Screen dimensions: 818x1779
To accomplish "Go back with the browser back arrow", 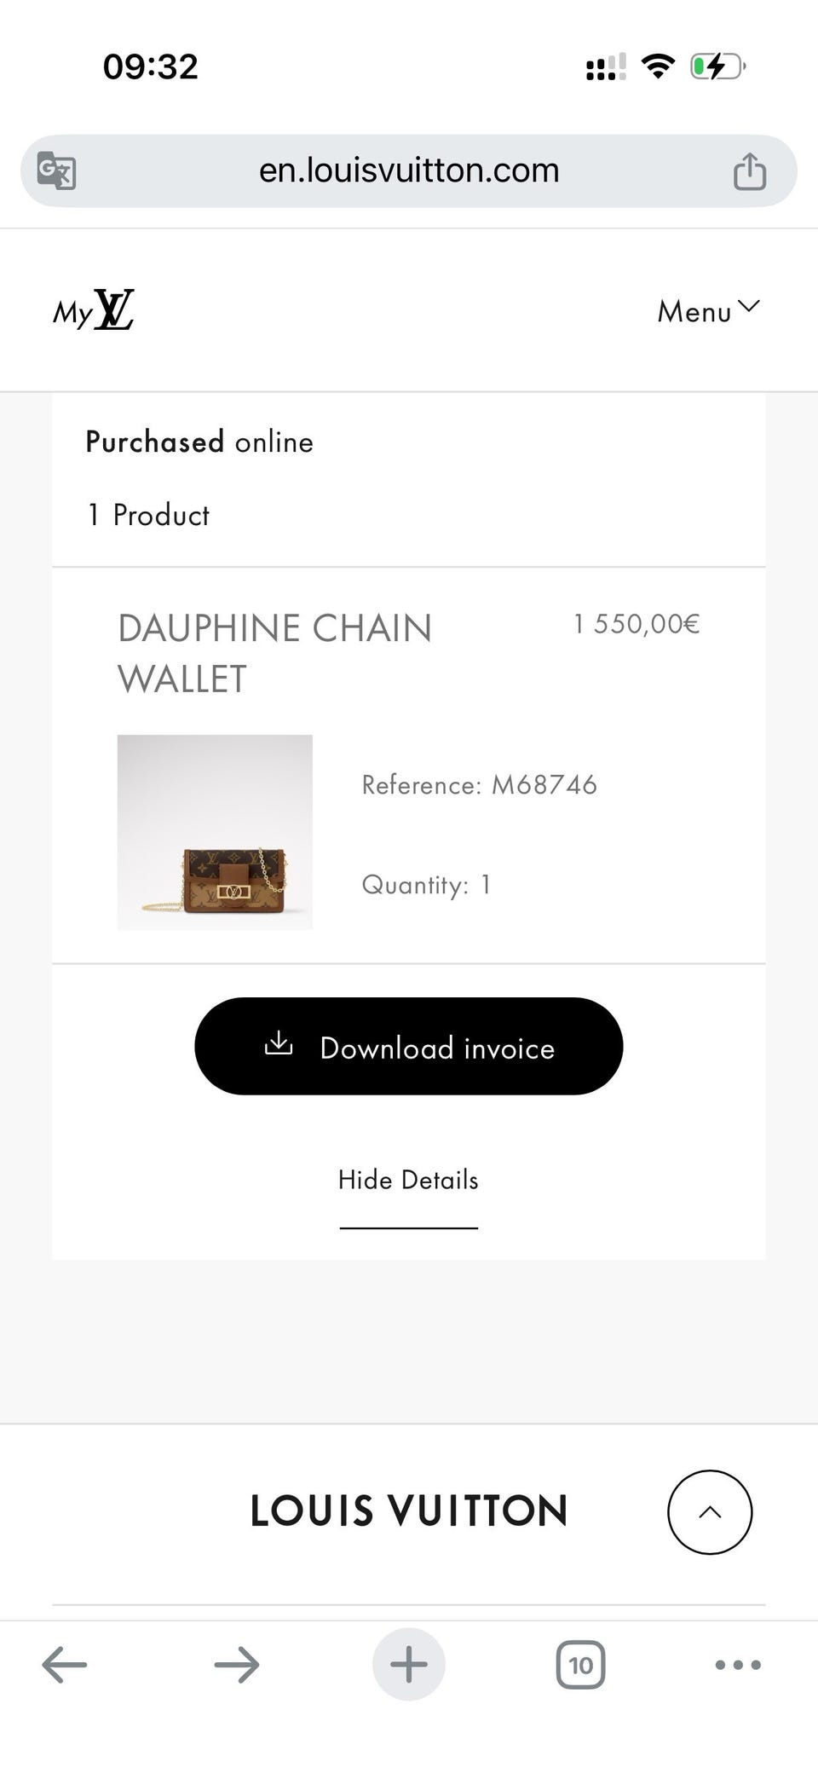I will 65,1665.
